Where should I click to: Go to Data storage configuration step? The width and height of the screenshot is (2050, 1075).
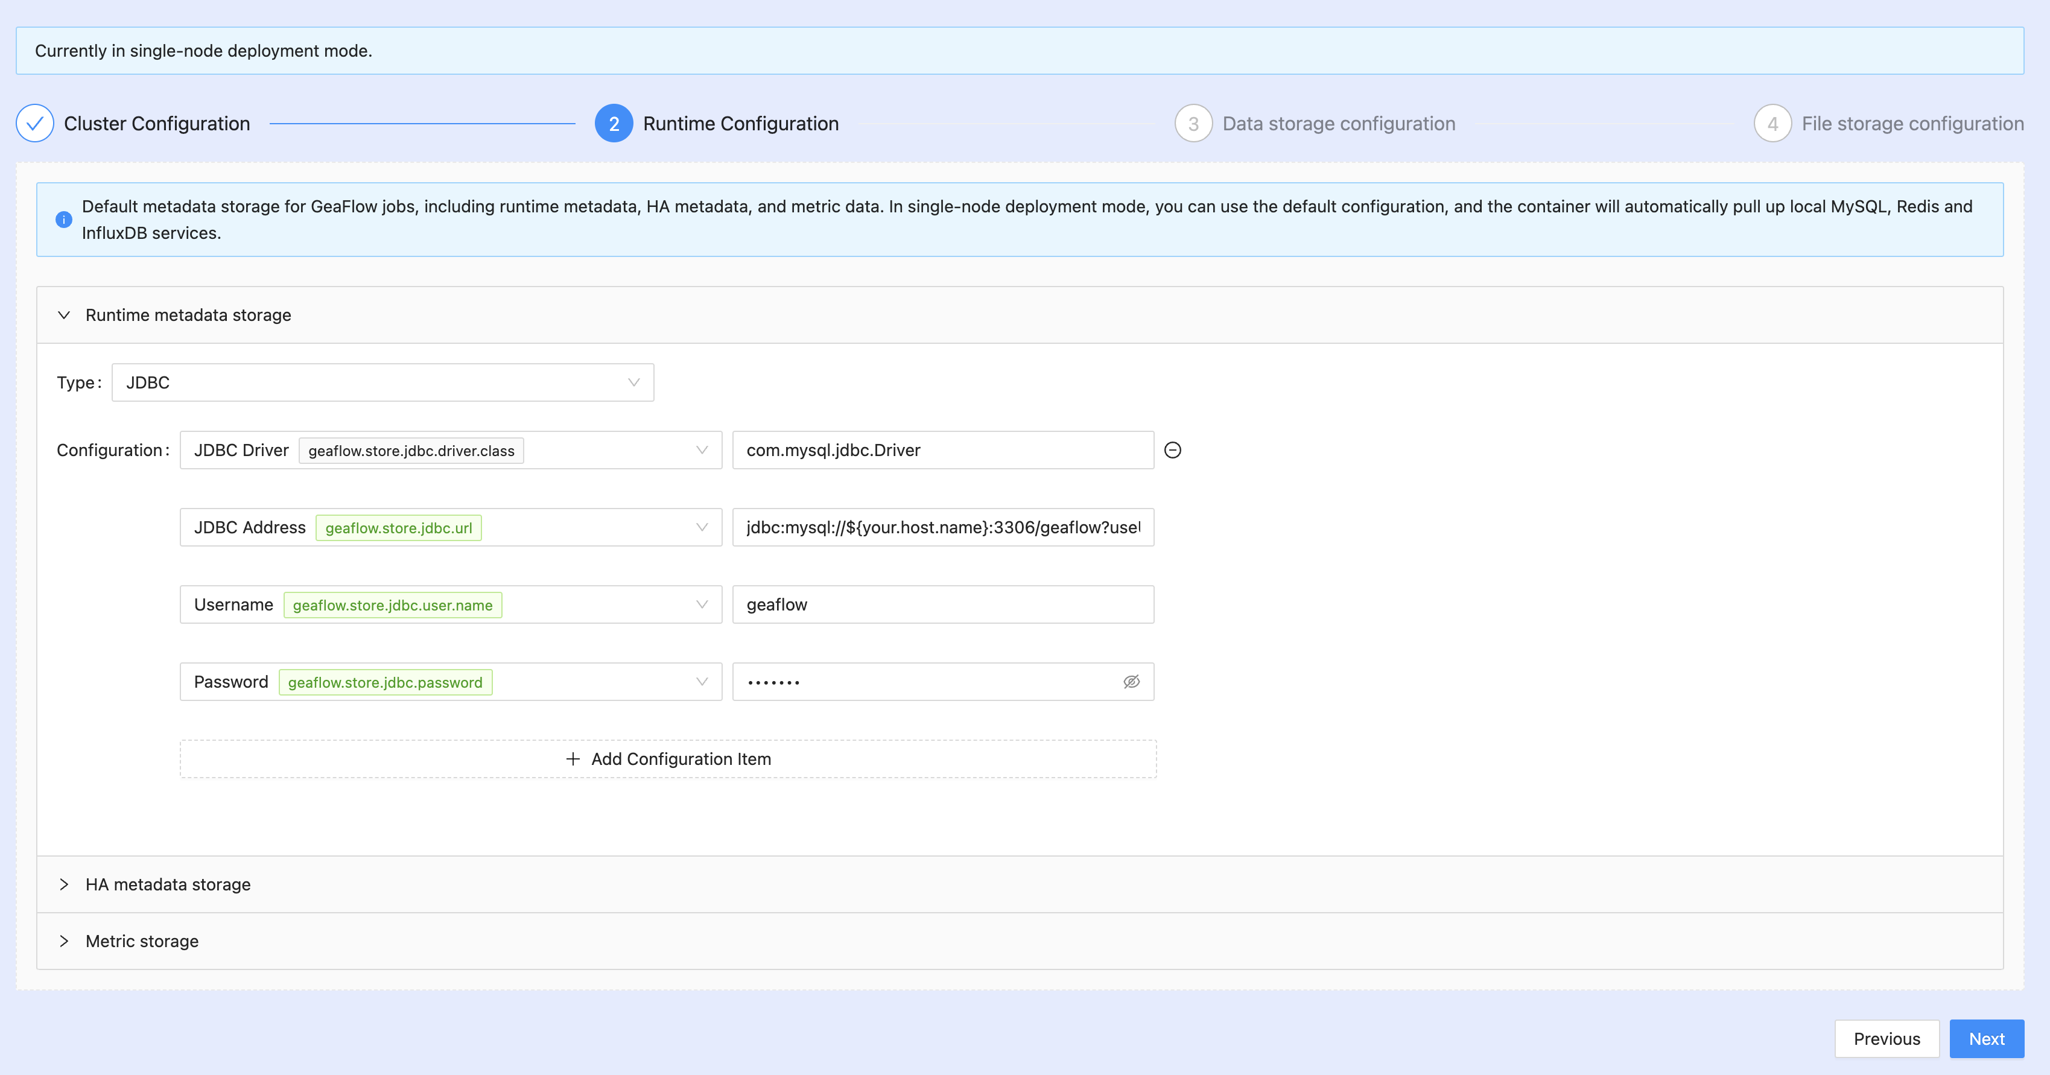pos(1339,123)
